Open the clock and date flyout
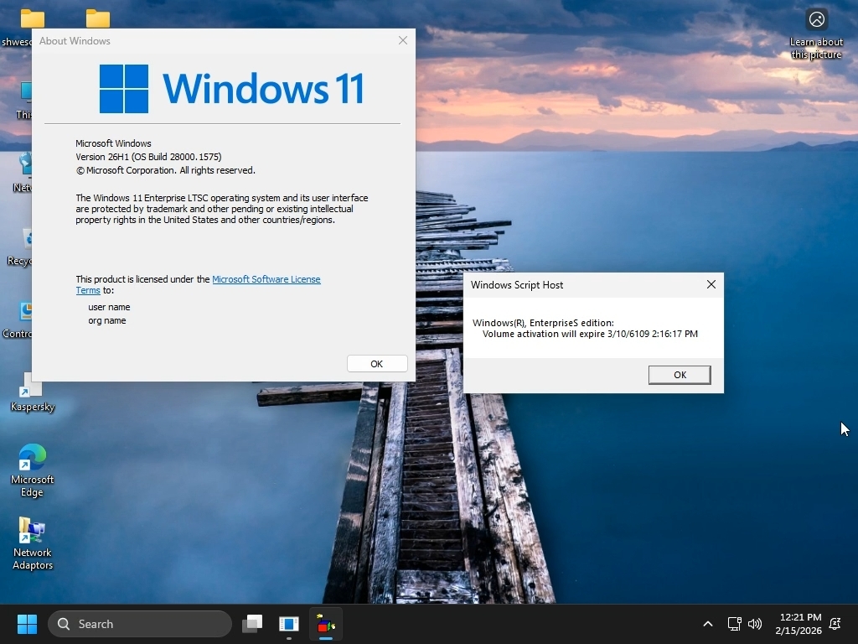Screen dimensions: 858x644 click(x=799, y=624)
